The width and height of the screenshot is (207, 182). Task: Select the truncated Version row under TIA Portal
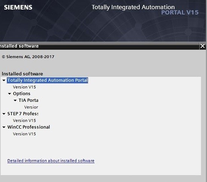coord(31,107)
